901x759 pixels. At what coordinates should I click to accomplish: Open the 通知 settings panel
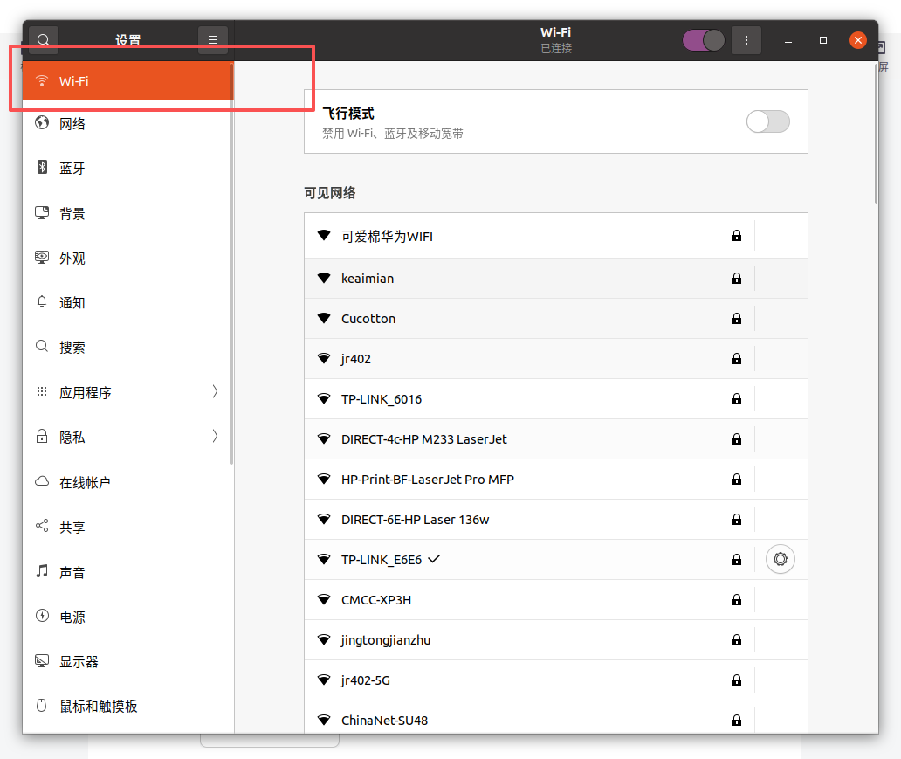127,302
